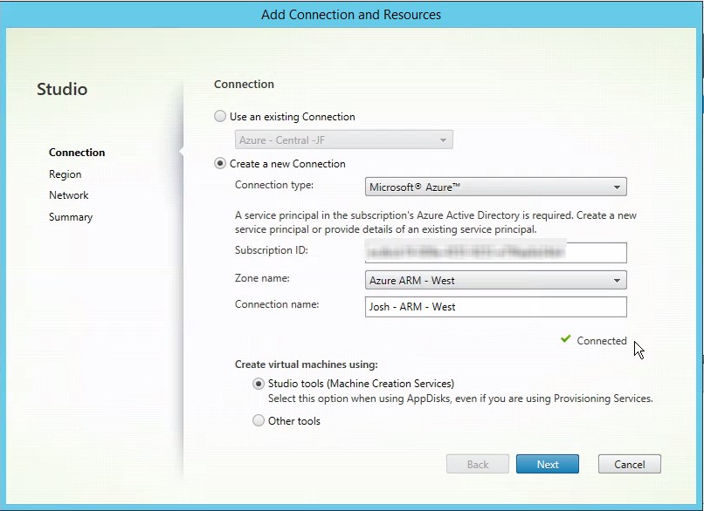Focus the Subscription ID text field
This screenshot has height=511, width=704.
[x=495, y=252]
